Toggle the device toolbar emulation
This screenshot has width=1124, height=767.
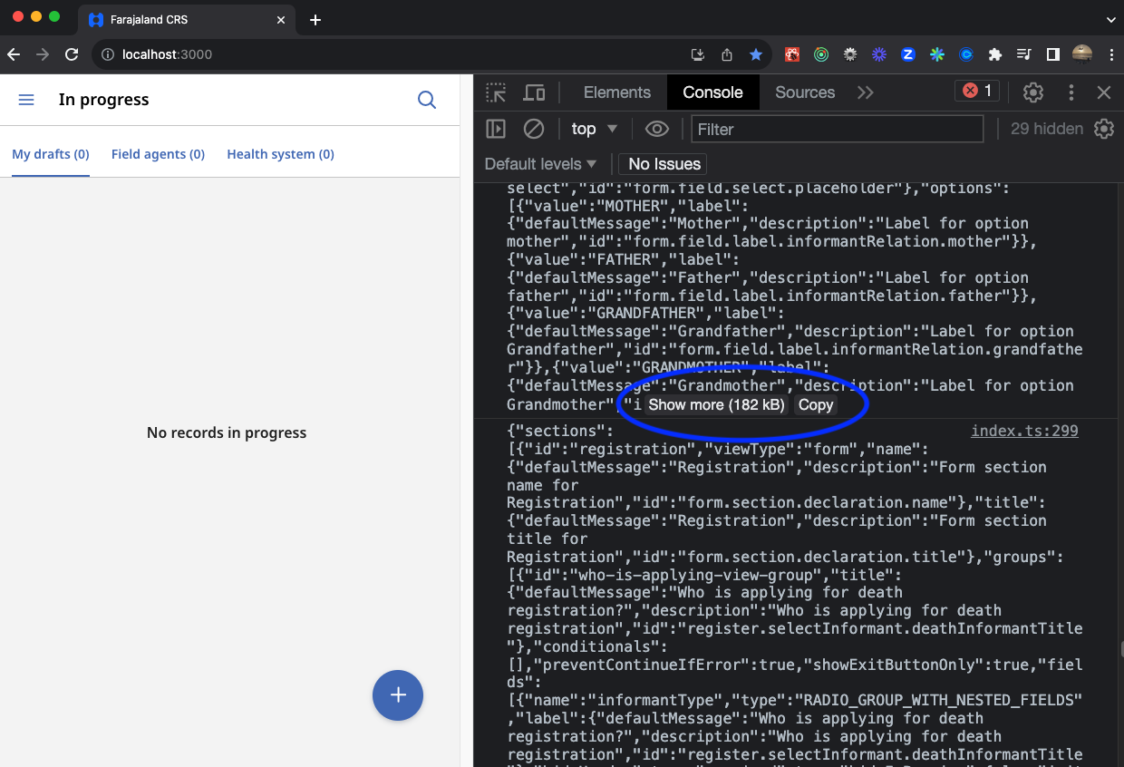pyautogui.click(x=535, y=92)
